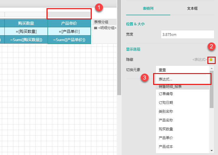Viewport: 218px width, 155px height.
Task: Select the 产品单价 column header cell
Action: click(69, 23)
